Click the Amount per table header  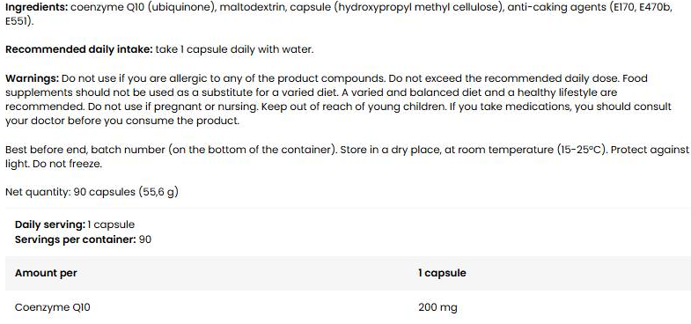coord(46,273)
